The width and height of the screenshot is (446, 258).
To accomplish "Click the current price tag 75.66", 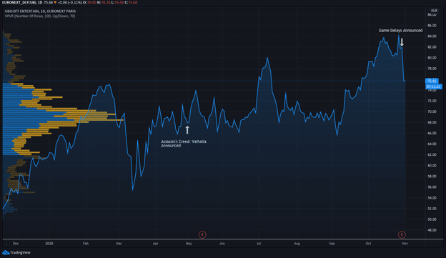I will pos(432,81).
